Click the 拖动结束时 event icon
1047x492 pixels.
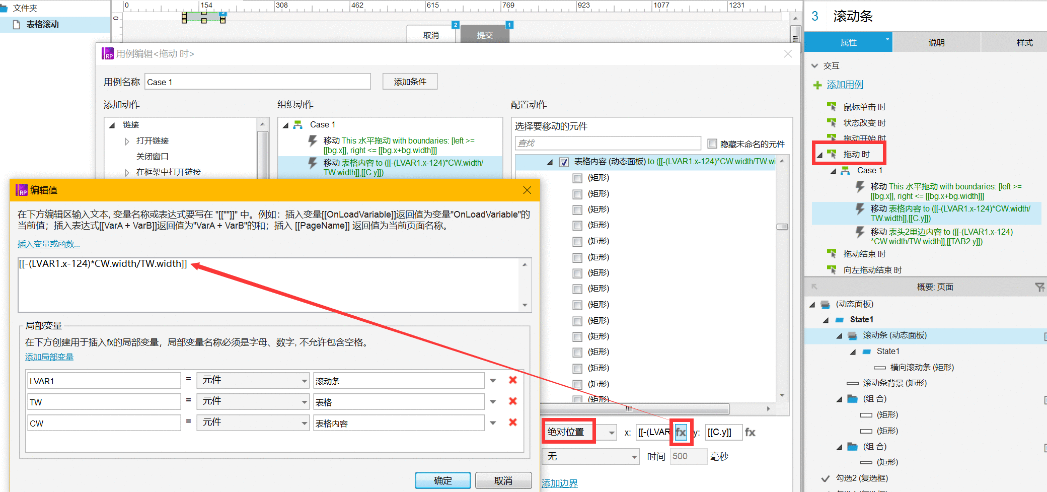point(832,254)
